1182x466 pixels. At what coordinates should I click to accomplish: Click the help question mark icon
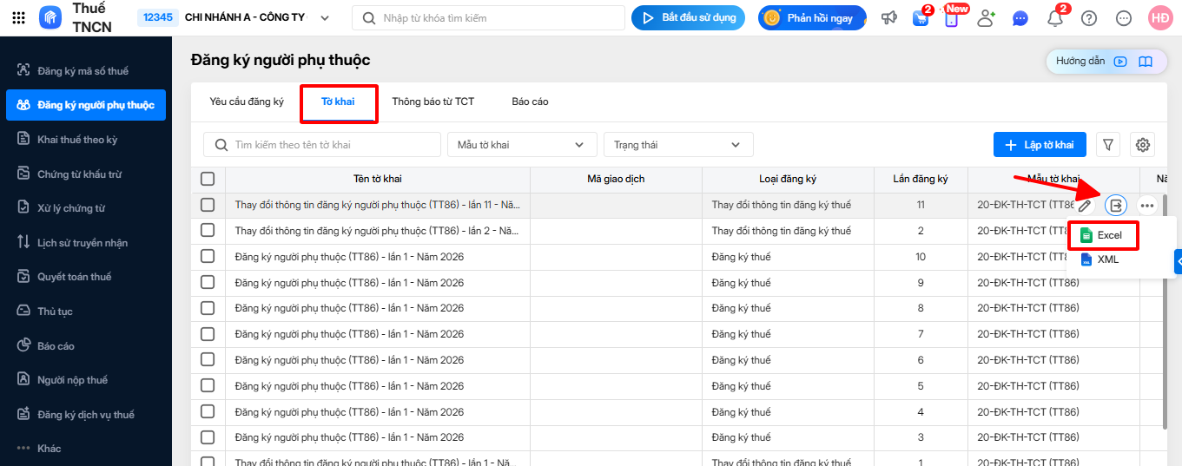pyautogui.click(x=1089, y=18)
